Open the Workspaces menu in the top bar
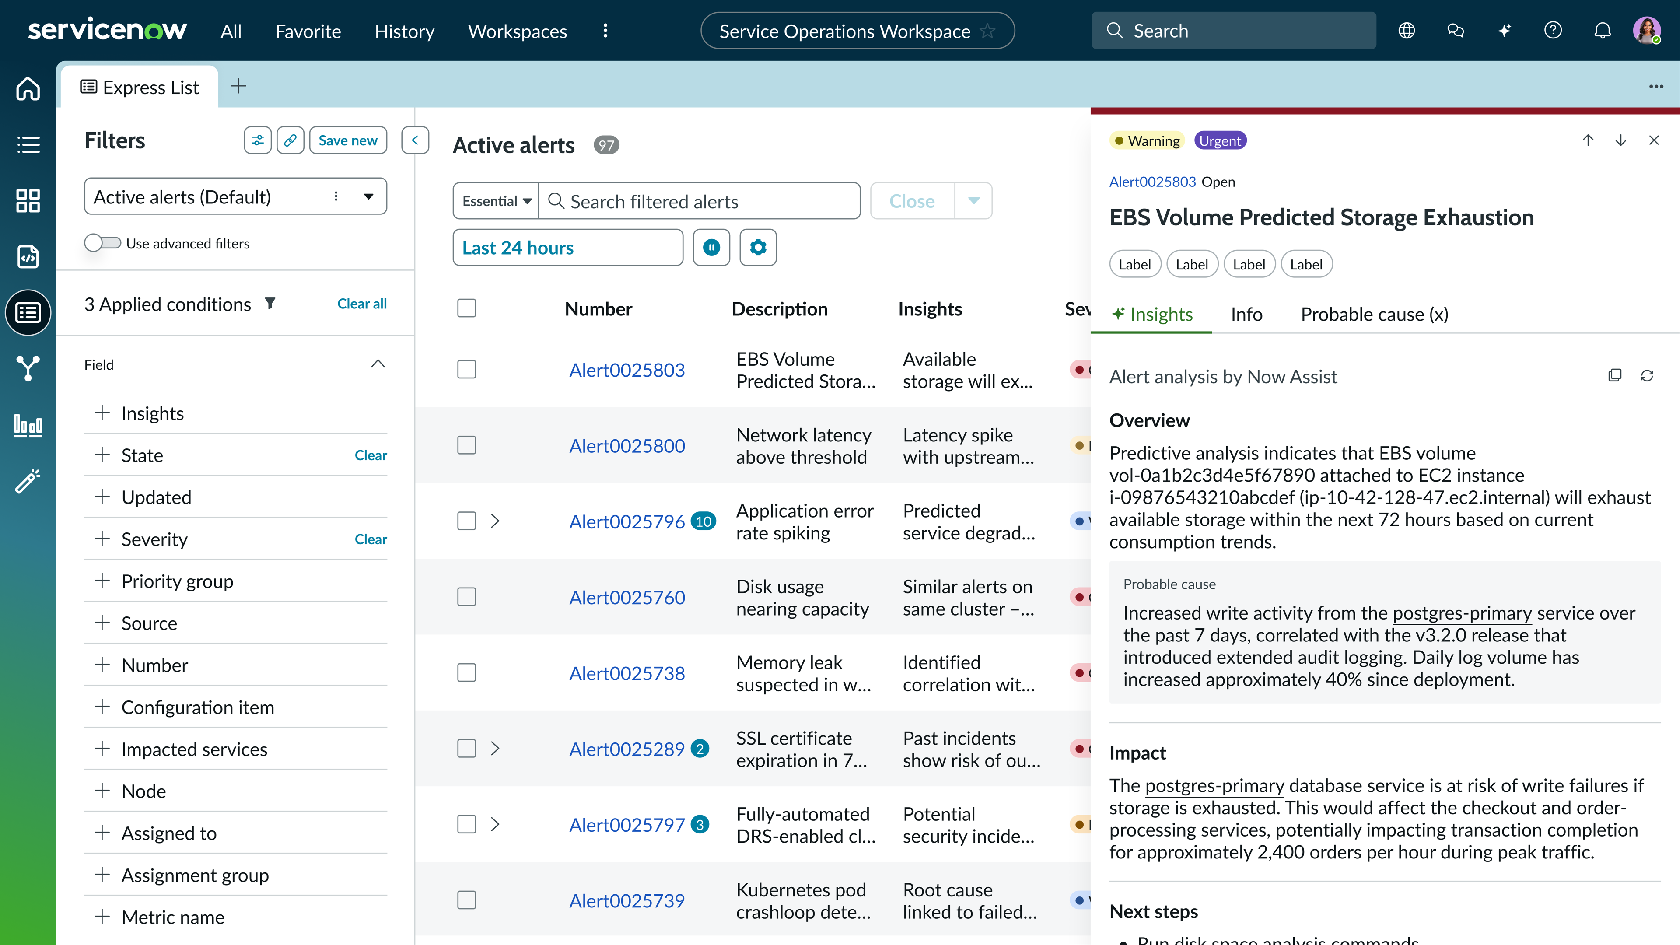This screenshot has width=1680, height=945. pos(517,31)
